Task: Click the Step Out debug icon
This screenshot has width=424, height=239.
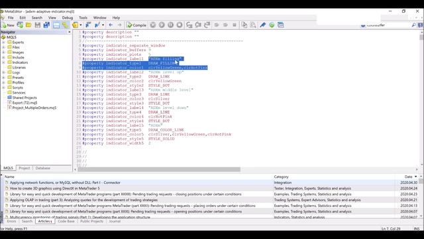Action: (207, 25)
